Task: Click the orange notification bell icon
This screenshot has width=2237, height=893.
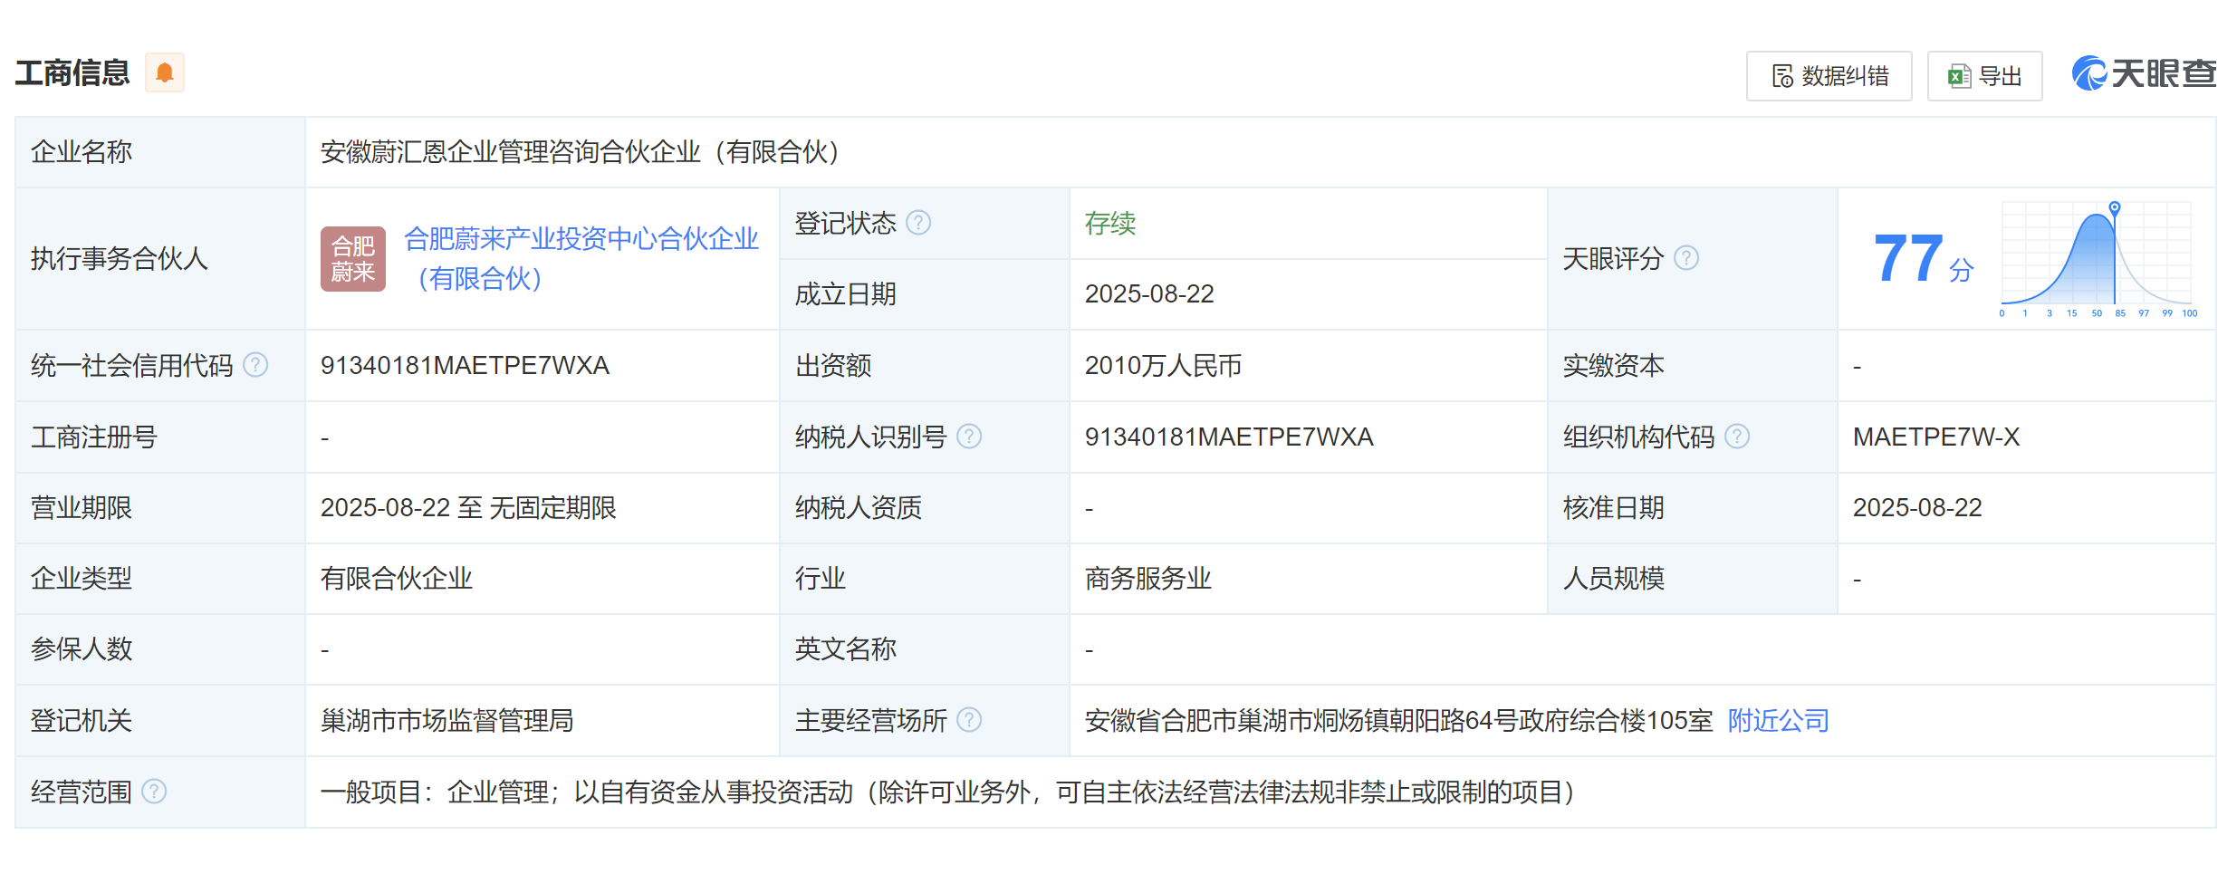Action: (x=165, y=72)
